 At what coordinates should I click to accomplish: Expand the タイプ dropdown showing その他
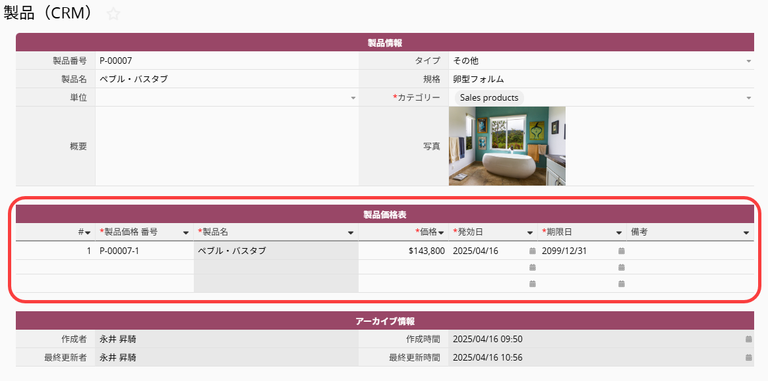coord(748,61)
